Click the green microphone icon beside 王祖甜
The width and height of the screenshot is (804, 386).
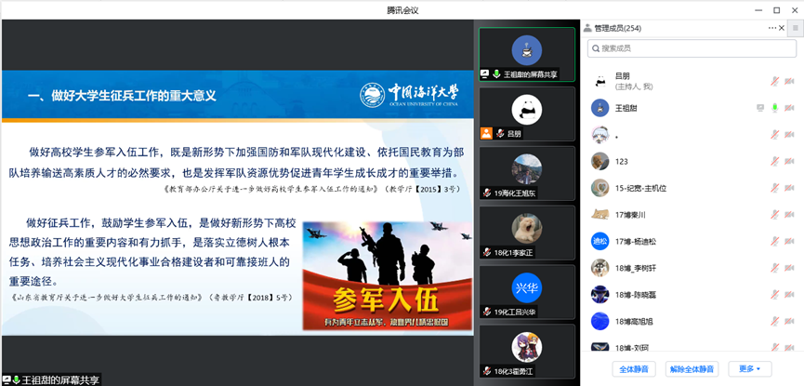pos(774,108)
